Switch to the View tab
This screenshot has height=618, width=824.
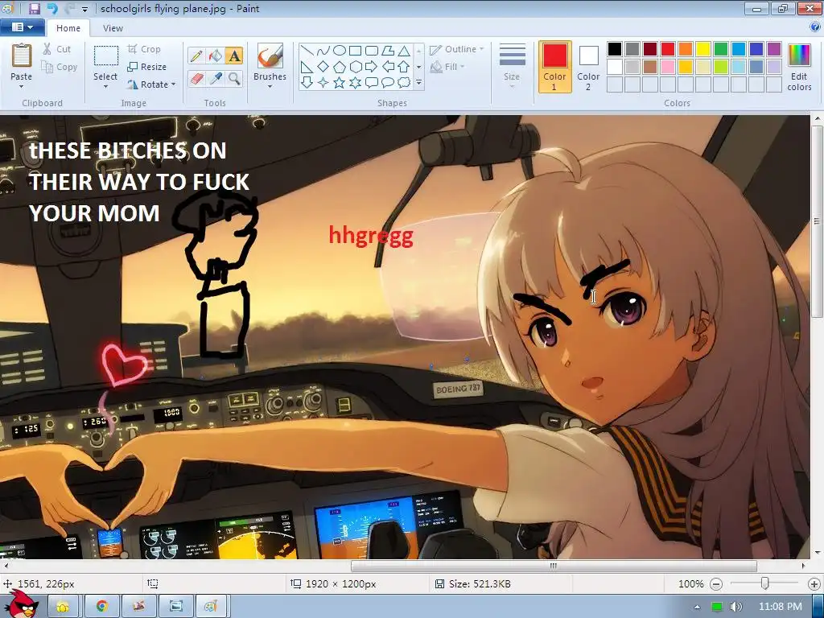113,28
